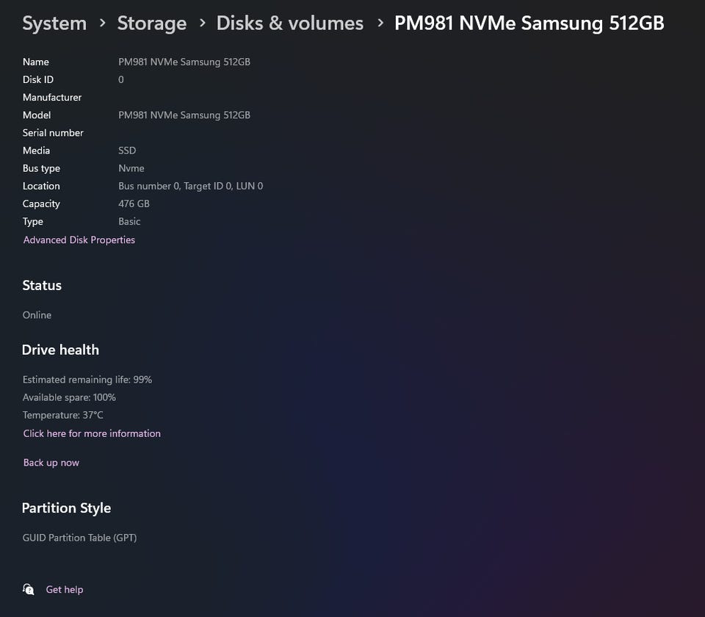Click the Estimated remaining life 99% text

[x=87, y=380]
